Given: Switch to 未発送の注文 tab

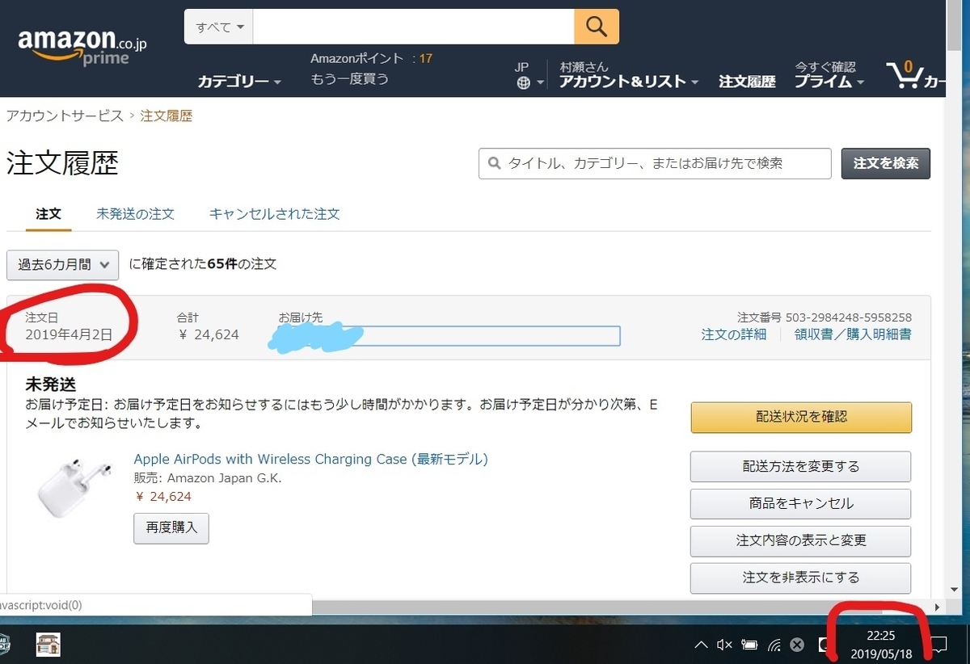Looking at the screenshot, I should (x=135, y=214).
